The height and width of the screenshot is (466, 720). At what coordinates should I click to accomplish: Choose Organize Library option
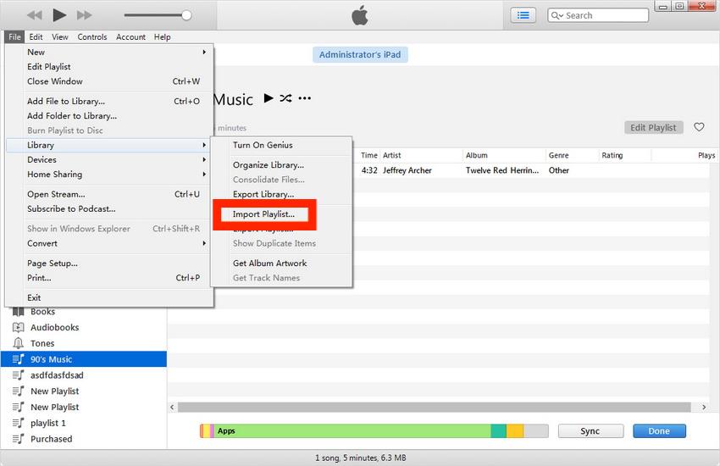281,165
